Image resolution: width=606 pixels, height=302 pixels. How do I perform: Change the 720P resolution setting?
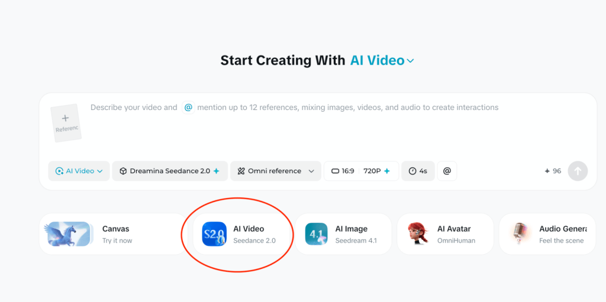click(377, 171)
